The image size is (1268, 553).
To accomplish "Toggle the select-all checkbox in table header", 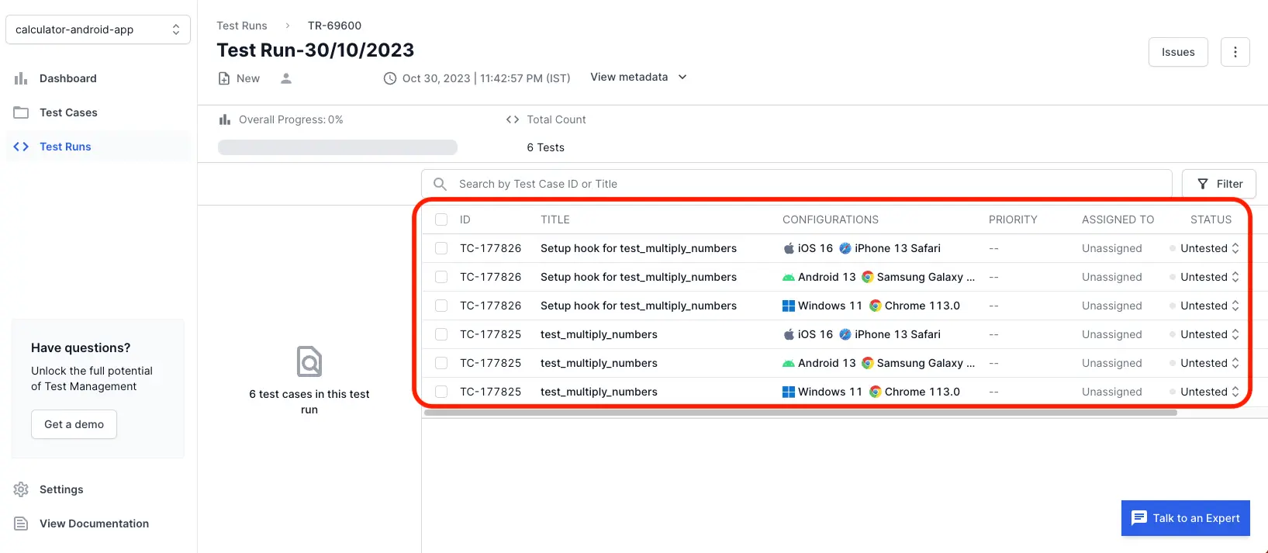I will click(441, 219).
